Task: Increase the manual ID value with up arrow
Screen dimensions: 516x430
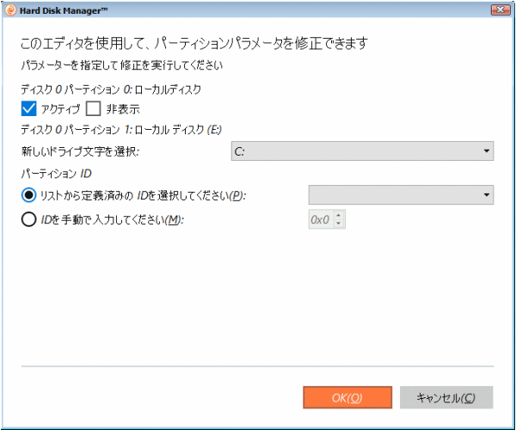Action: point(339,216)
